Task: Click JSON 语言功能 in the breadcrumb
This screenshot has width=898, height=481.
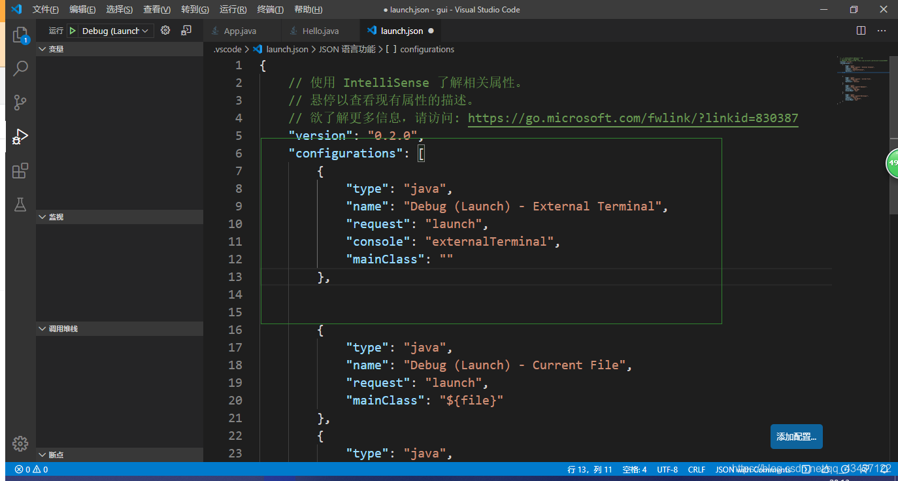Action: tap(347, 49)
